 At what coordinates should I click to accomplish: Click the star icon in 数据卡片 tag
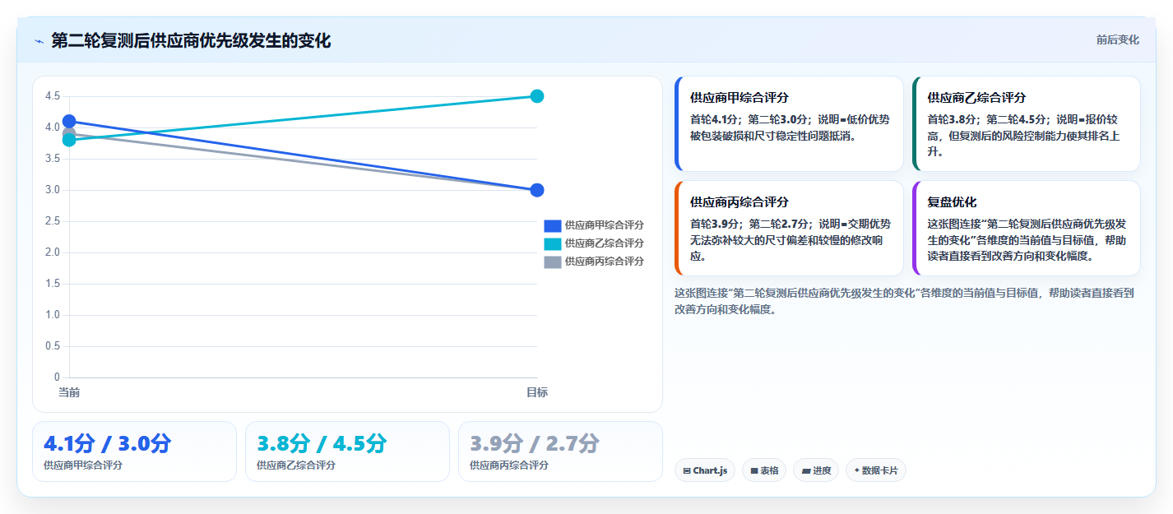(x=856, y=470)
